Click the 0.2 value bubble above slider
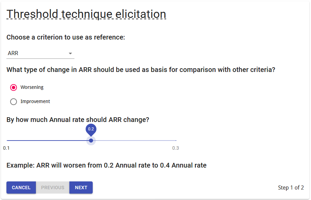Screen dimensions: 311x200 pyautogui.click(x=91, y=129)
